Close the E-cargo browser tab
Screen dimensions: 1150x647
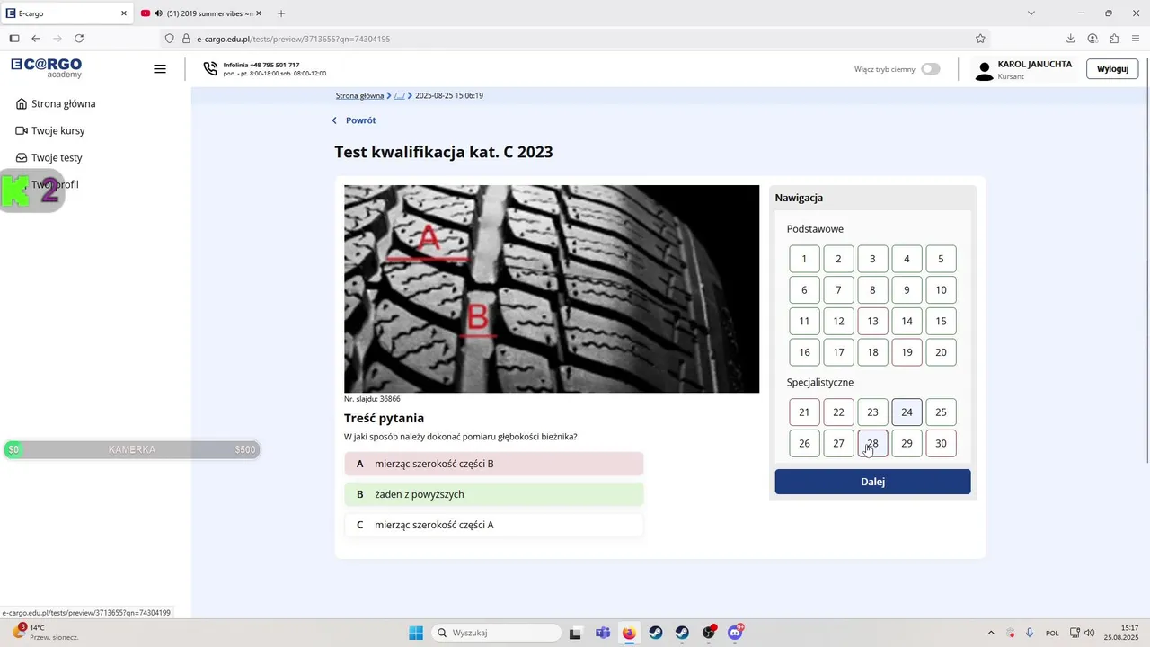[x=124, y=13]
